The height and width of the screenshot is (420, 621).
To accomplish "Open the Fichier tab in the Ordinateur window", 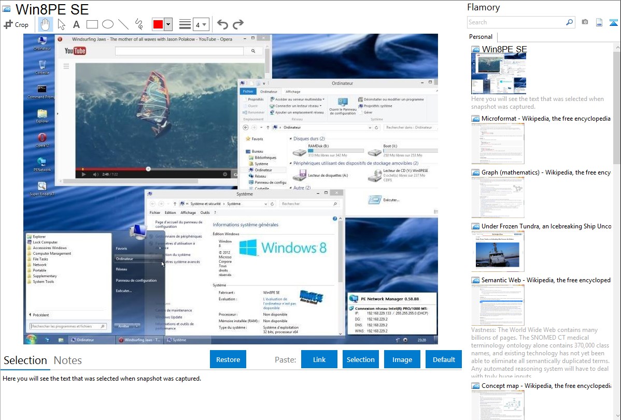I will point(248,92).
